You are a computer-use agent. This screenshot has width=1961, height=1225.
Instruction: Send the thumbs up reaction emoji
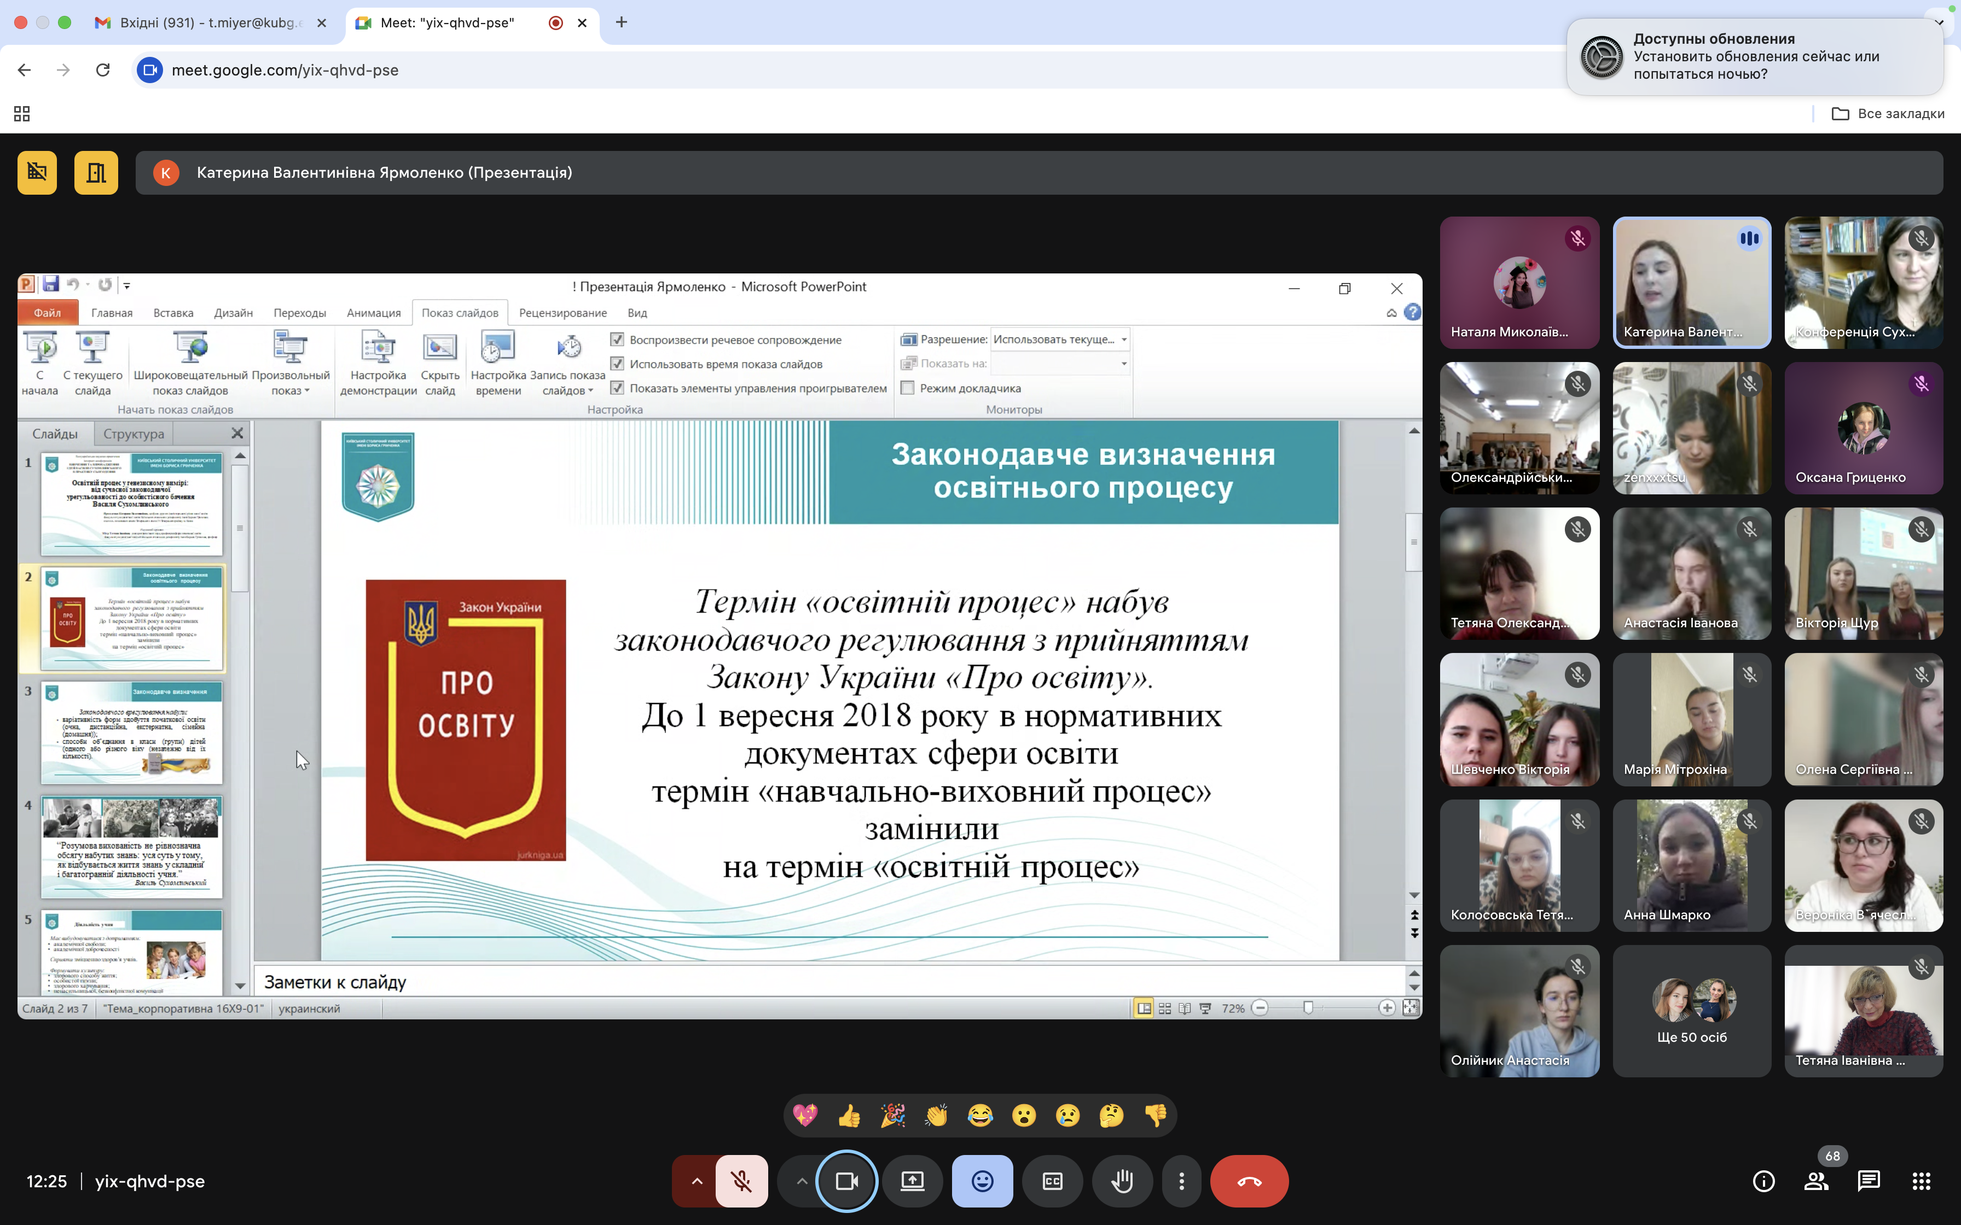click(849, 1116)
